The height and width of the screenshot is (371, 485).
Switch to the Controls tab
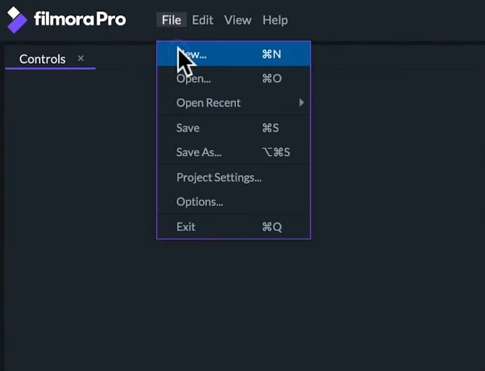[x=42, y=59]
